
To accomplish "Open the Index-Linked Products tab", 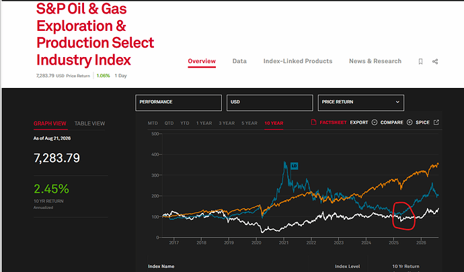I will click(x=298, y=61).
